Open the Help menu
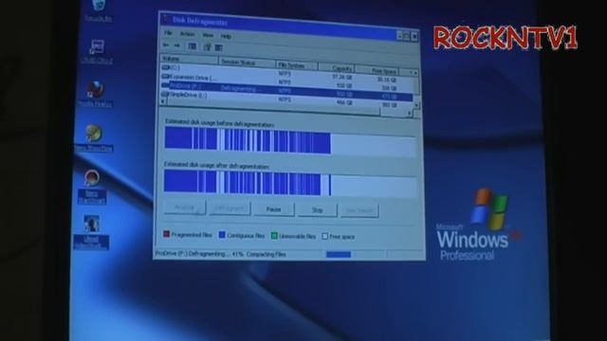The image size is (607, 341). click(226, 36)
